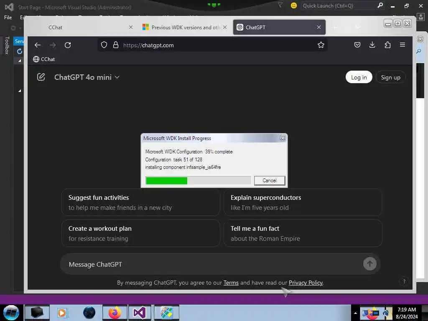Click Visual Studio feedback smiley icon

click(294, 5)
